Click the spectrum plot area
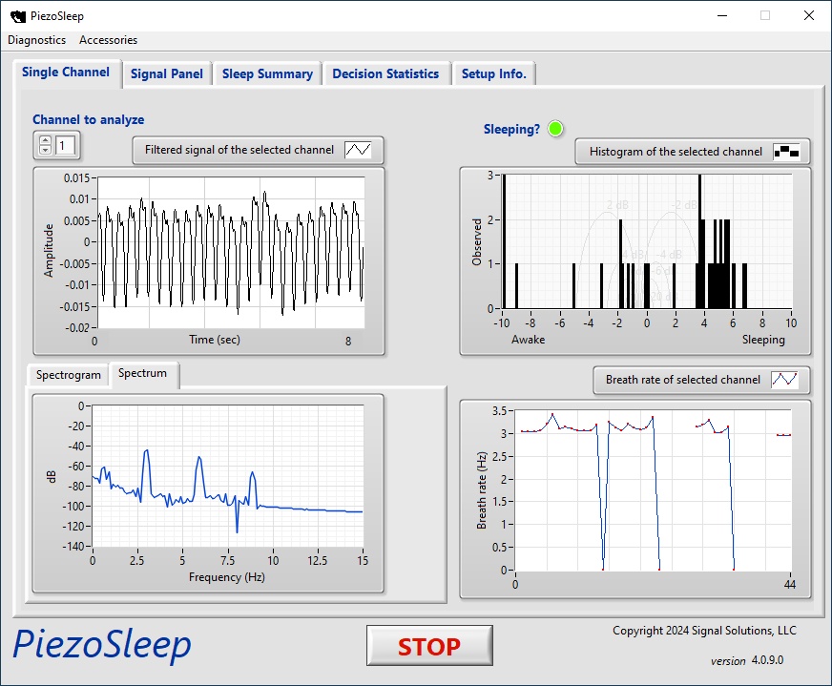The image size is (832, 686). tap(227, 476)
